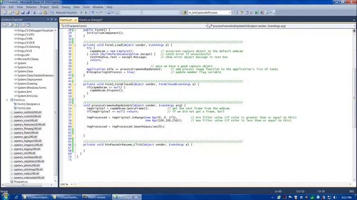
Task: Open the m_blnCaptureInProcess search dropdown
Action: point(229,13)
